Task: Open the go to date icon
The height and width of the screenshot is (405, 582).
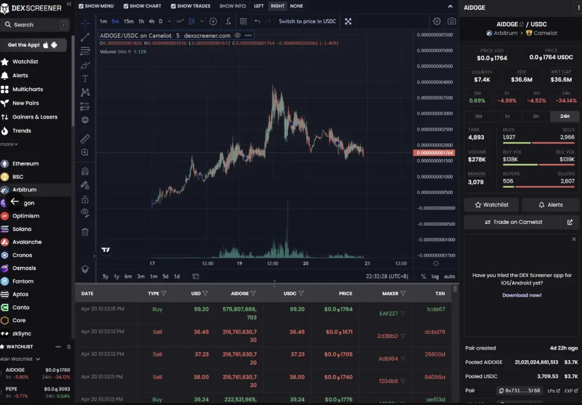Action: (x=196, y=276)
